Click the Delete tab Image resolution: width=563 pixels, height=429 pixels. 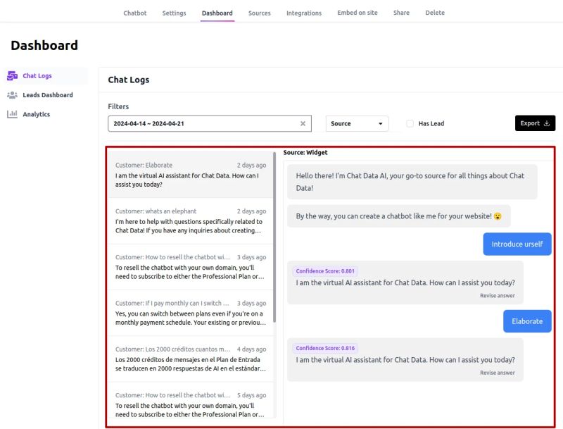click(435, 13)
